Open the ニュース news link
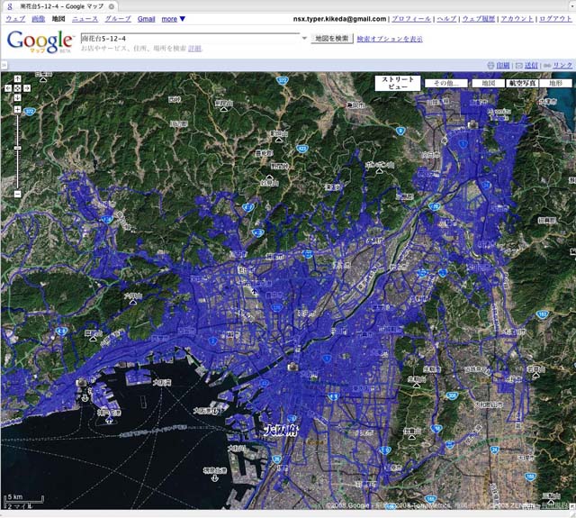 click(85, 19)
